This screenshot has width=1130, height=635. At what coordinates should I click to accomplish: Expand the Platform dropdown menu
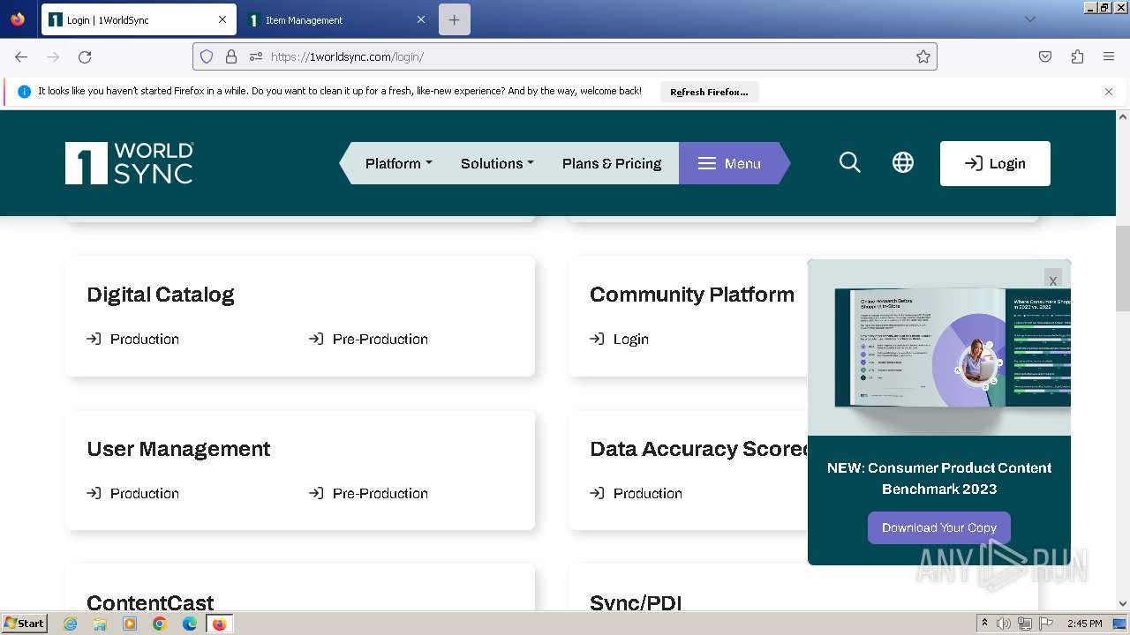pyautogui.click(x=399, y=163)
